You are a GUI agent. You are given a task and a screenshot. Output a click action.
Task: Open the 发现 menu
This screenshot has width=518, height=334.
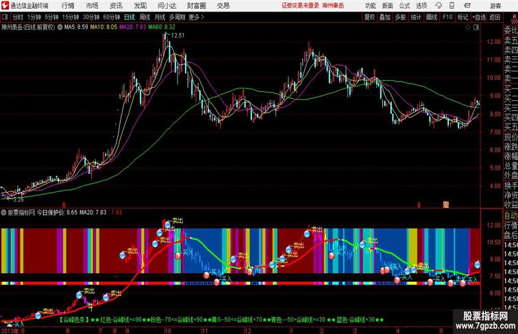(140, 5)
